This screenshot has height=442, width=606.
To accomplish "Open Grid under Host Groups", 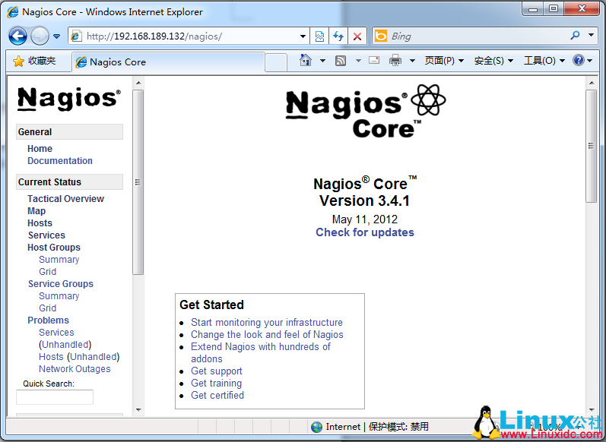I will tap(48, 272).
